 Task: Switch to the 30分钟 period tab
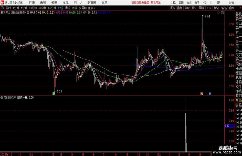coord(43,8)
